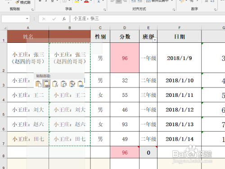Viewport: 225px width, 169px height.
Task: Choose the Paste Link option
Action: pos(81,84)
